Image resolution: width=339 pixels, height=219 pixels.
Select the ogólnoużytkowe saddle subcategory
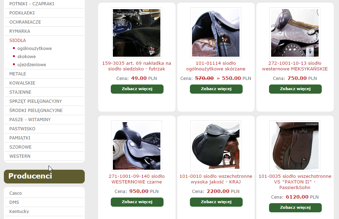coord(34,49)
